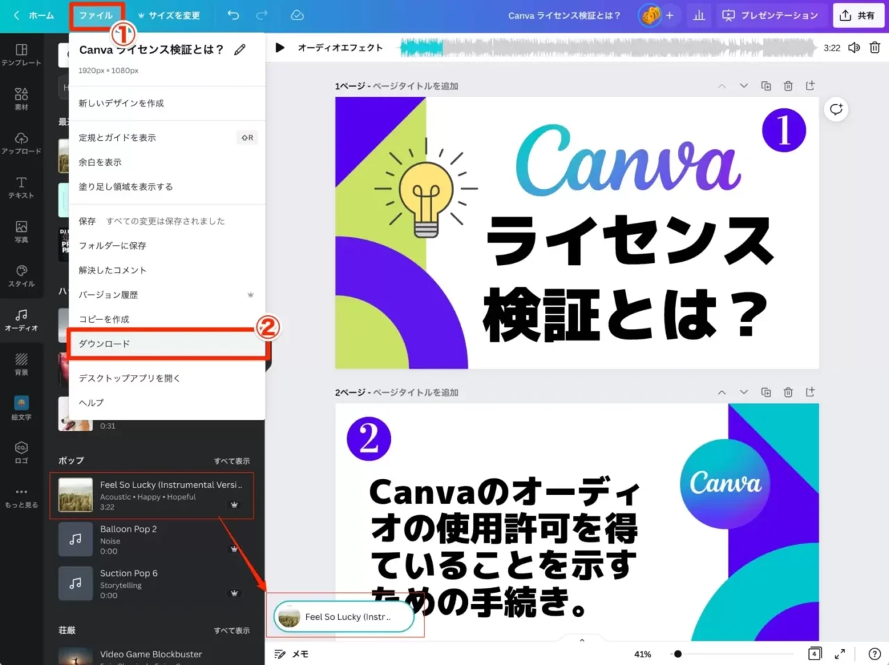The height and width of the screenshot is (665, 889).
Task: Click the ホーム back button
Action: 34,15
